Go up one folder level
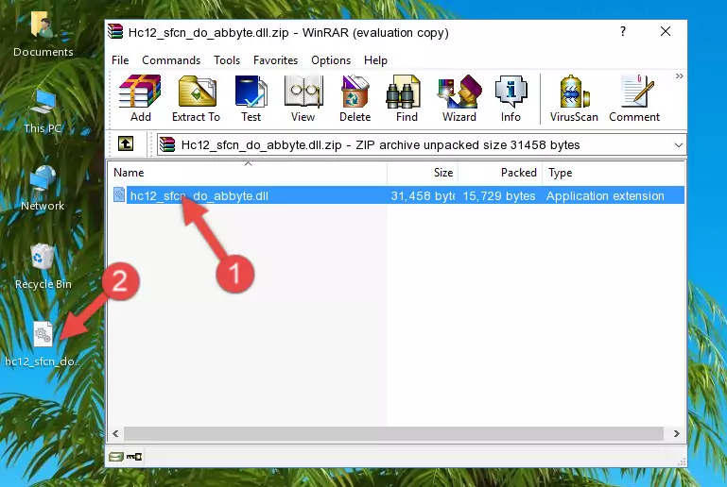Image resolution: width=727 pixels, height=487 pixels. (x=126, y=144)
